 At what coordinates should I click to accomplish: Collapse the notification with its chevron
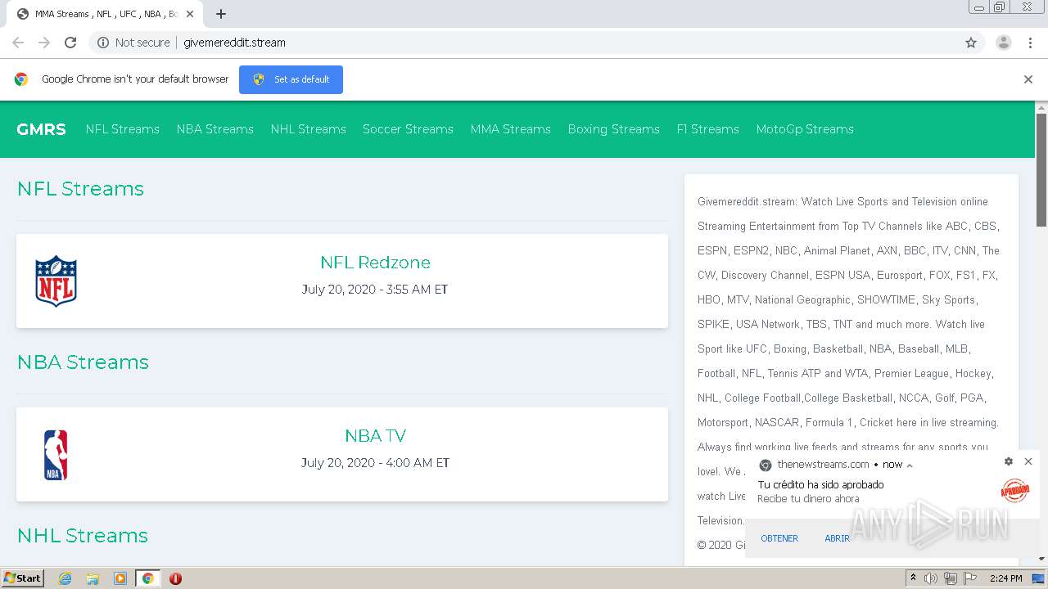[910, 465]
